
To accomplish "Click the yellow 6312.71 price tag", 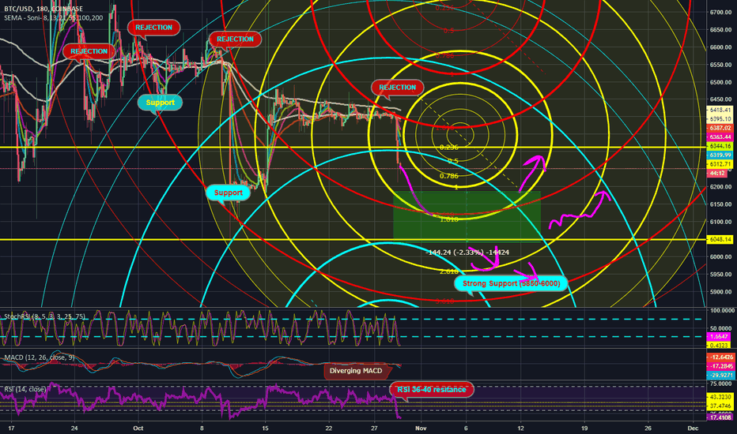I will coord(720,164).
